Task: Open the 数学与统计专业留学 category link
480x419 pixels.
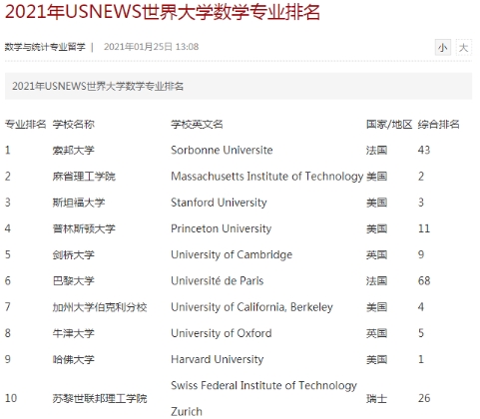Action: pos(45,47)
